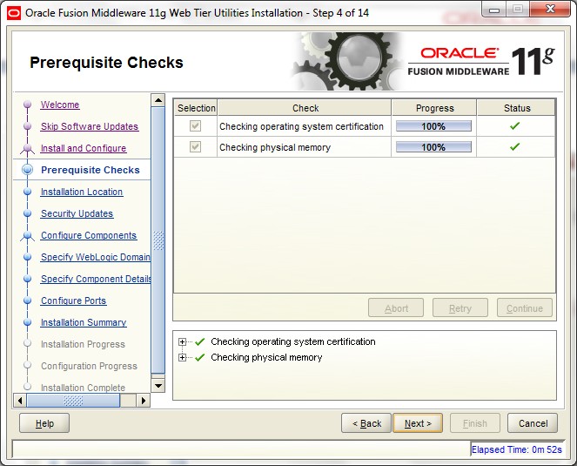Click the Abort button
Viewport: 577px width, 466px height.
point(396,308)
